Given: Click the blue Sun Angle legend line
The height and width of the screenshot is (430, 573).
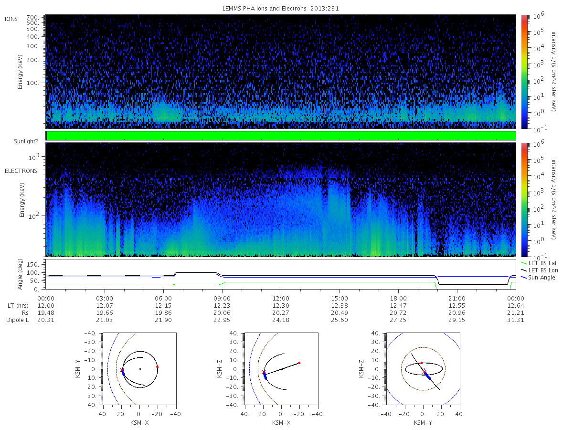Looking at the screenshot, I should click(x=524, y=277).
